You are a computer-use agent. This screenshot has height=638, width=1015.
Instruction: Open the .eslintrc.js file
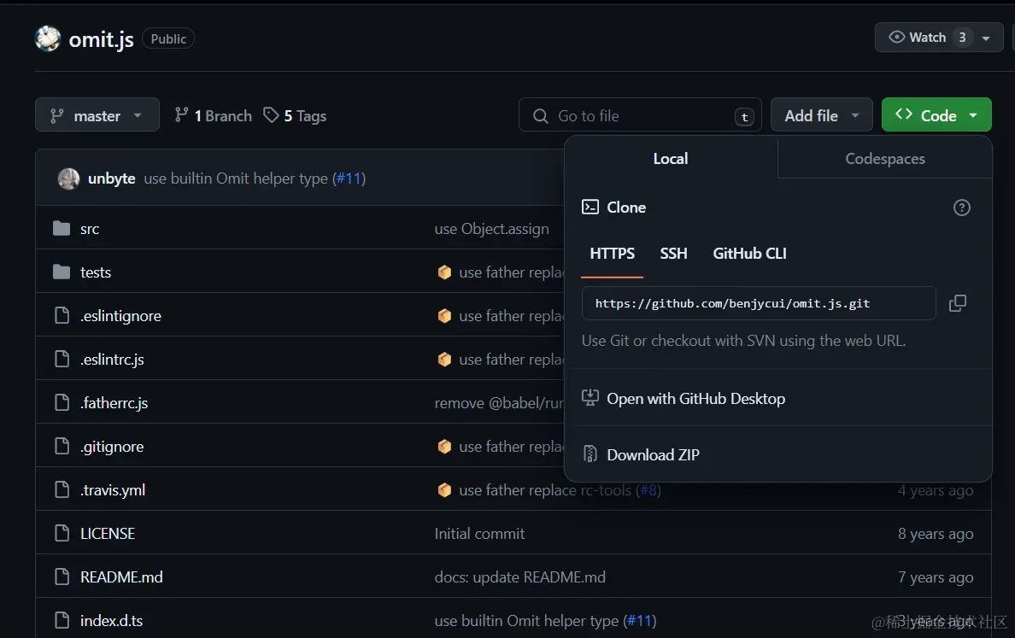(x=112, y=359)
